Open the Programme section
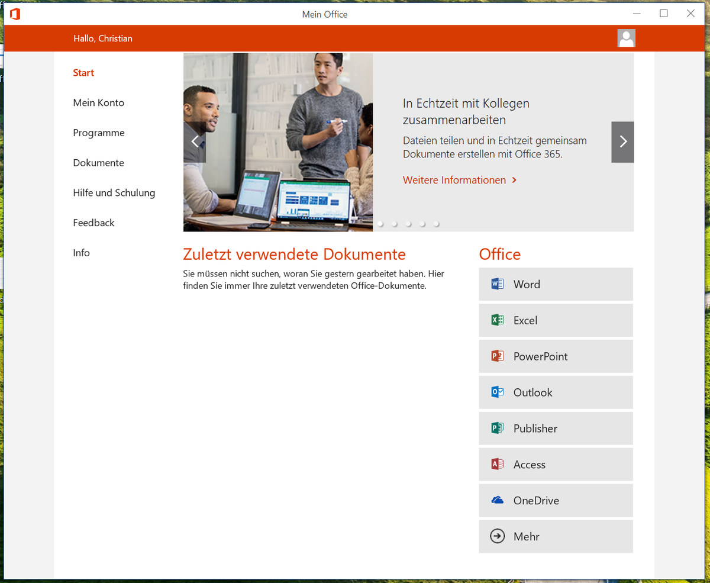The image size is (710, 583). click(99, 133)
